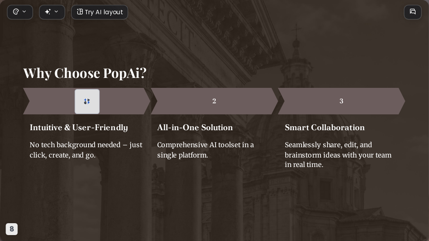Click the Why Choose PopAi? title
Image resolution: width=429 pixels, height=241 pixels.
85,73
